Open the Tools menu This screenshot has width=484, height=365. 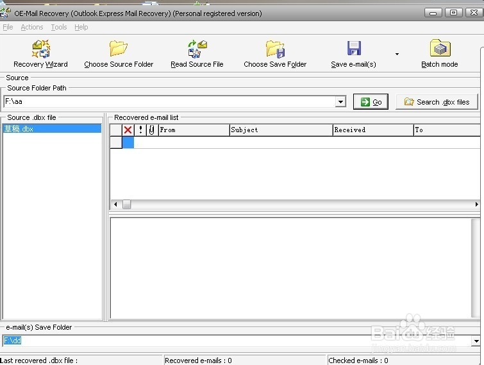coord(58,27)
